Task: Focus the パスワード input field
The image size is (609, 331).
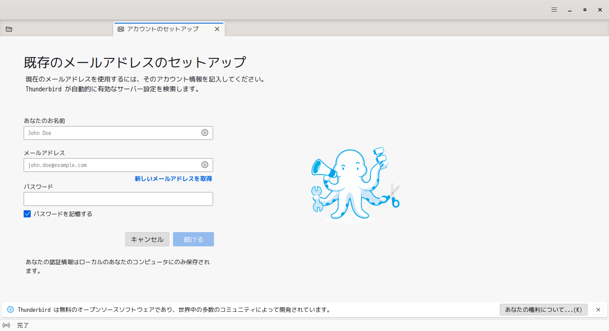Action: [x=118, y=199]
